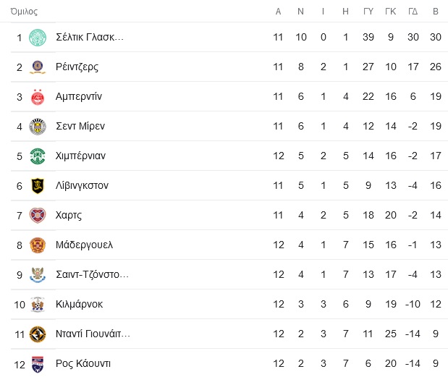Image resolution: width=448 pixels, height=385 pixels.
Task: Click the Aberdeen red crest
Action: click(38, 97)
